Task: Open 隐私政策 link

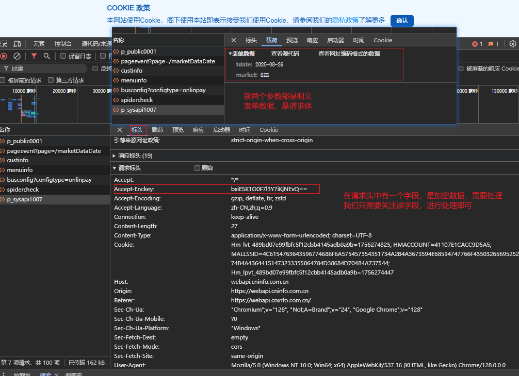Action: [345, 20]
